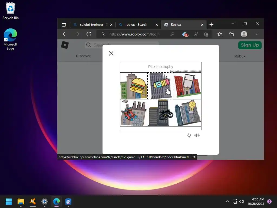Image resolution: width=277 pixels, height=208 pixels.
Task: Open the volume tray icon
Action: pos(242,201)
